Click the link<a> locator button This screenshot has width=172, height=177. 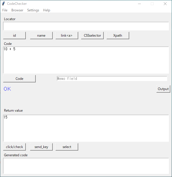67,36
